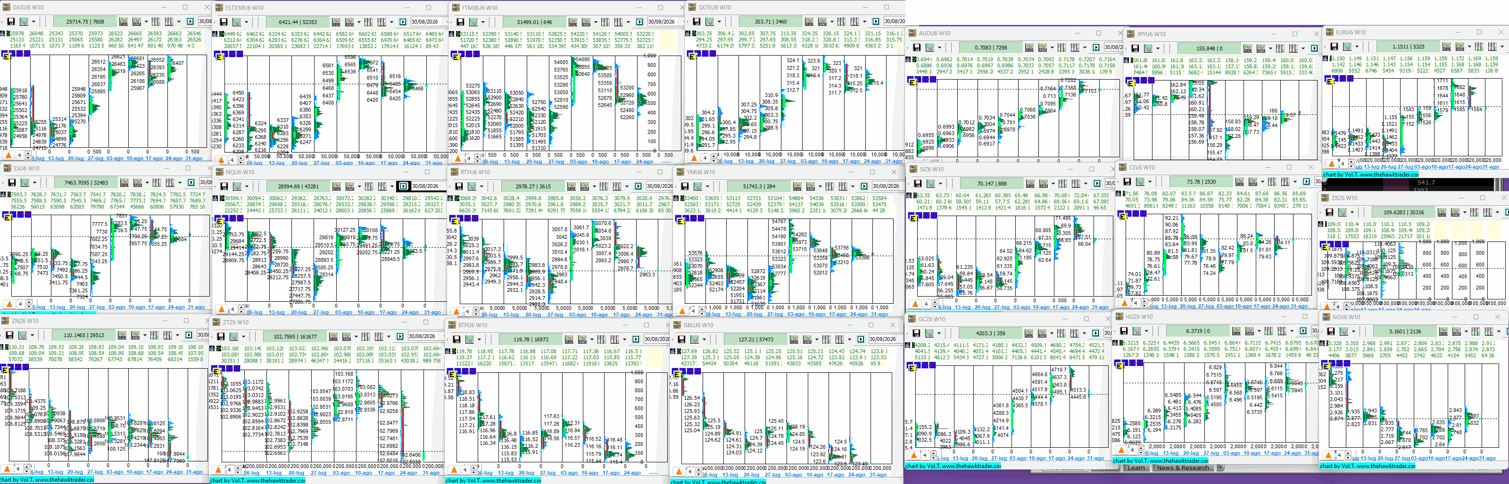Toggle the M timeframe button in FTMIBU6
1509x484 pixels.
pos(476,54)
